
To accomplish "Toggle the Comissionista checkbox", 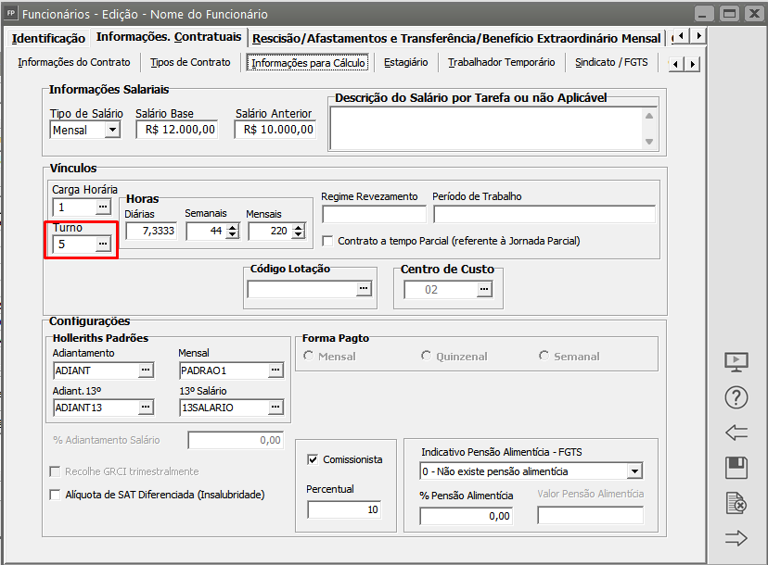I will [313, 458].
